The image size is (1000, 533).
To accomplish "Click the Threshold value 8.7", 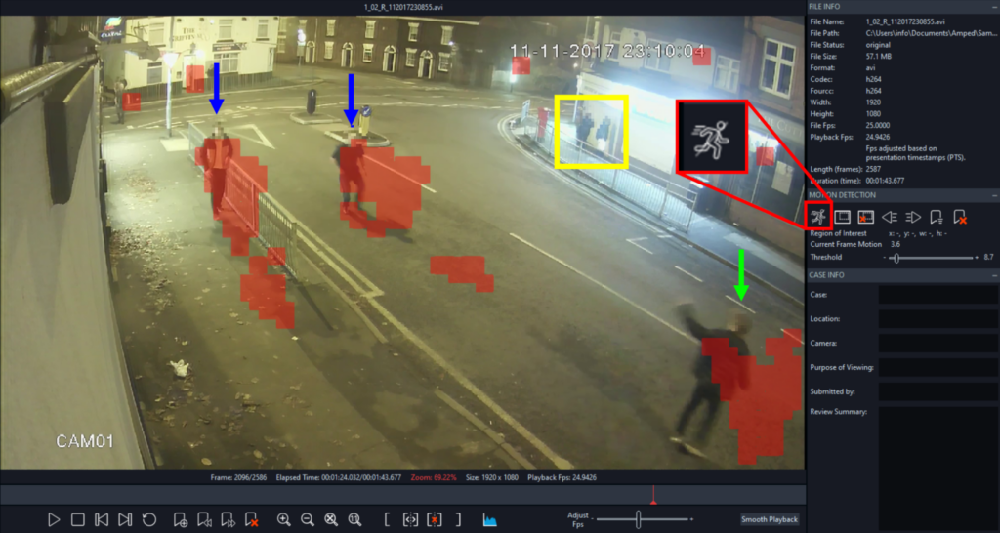I will [988, 258].
